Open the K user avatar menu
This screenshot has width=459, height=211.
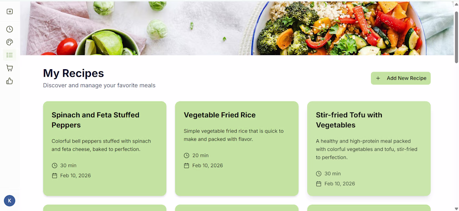10,201
